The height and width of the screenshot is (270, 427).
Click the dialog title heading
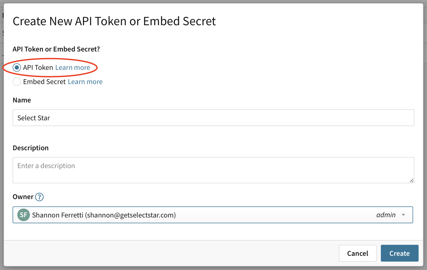tap(114, 21)
